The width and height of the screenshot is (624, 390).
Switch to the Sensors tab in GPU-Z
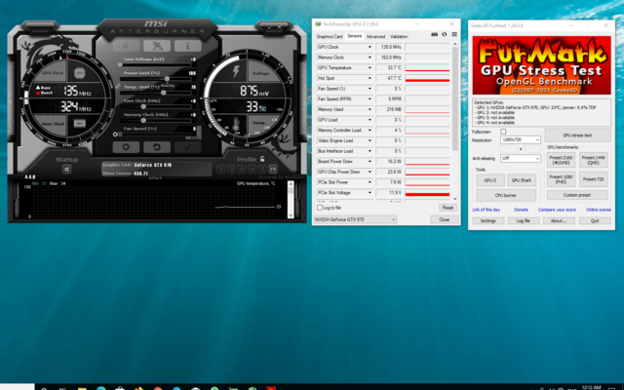tap(354, 36)
